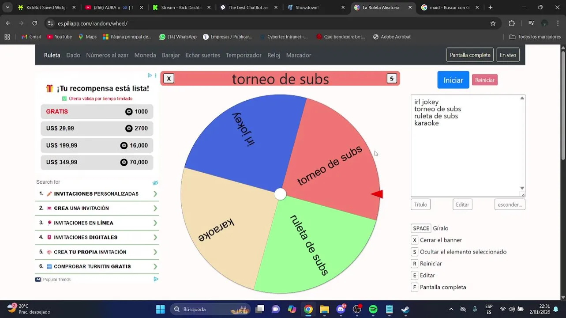This screenshot has height=318, width=566.
Task: Open notifications bell in system tray
Action: click(x=556, y=309)
